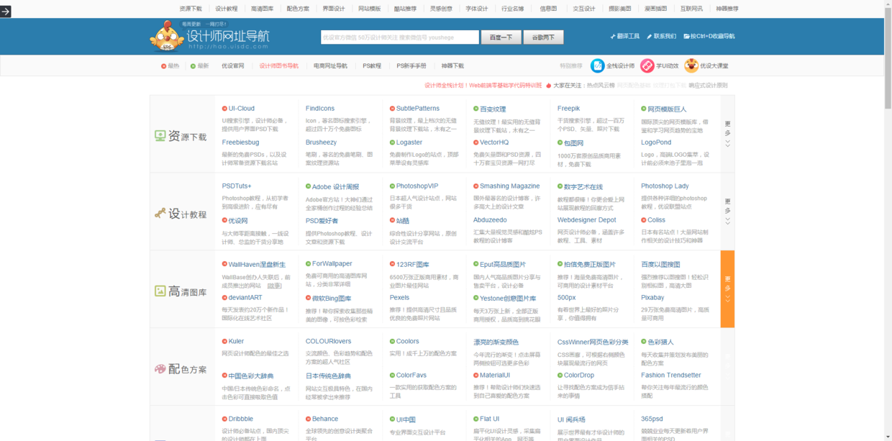The width and height of the screenshot is (892, 441).
Task: Open the FindIcons link
Action: 320,109
